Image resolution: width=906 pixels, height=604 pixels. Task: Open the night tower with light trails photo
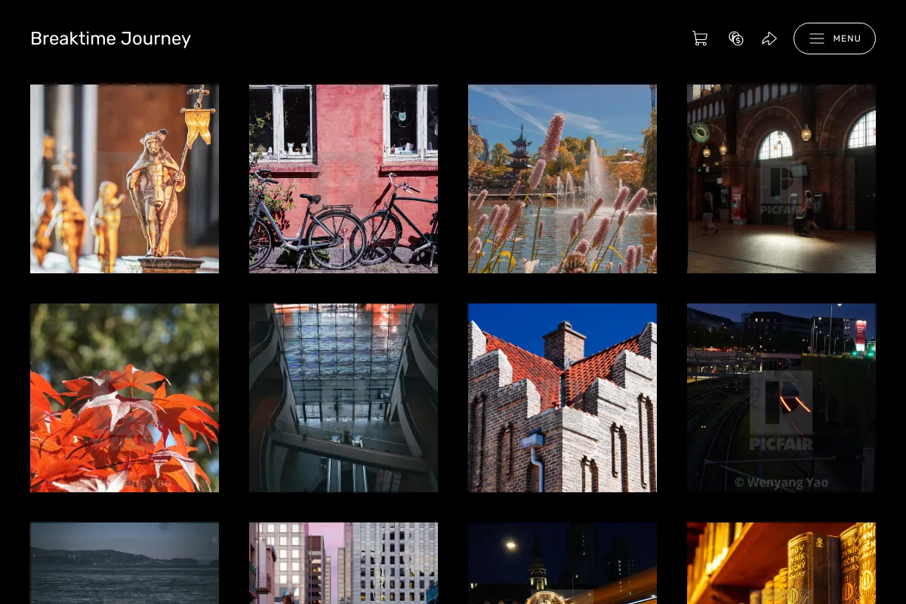(562, 563)
